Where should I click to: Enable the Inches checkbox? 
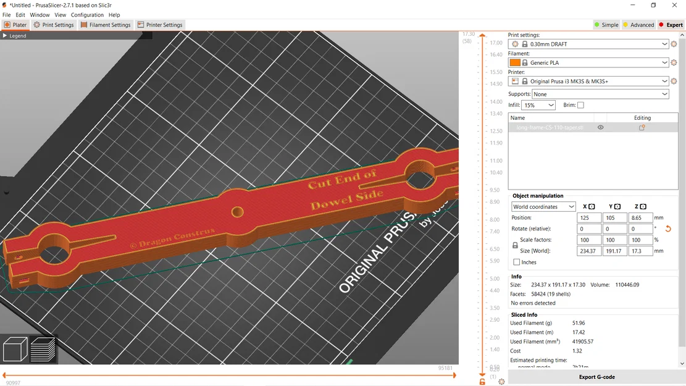coord(517,262)
